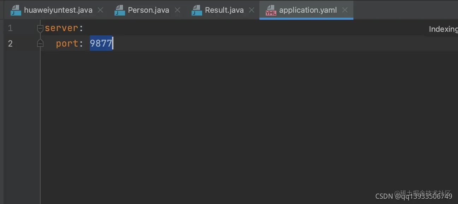Close the application.yaml tab

(345, 10)
